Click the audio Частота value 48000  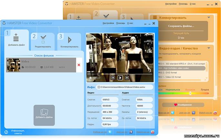click(x=144, y=106)
